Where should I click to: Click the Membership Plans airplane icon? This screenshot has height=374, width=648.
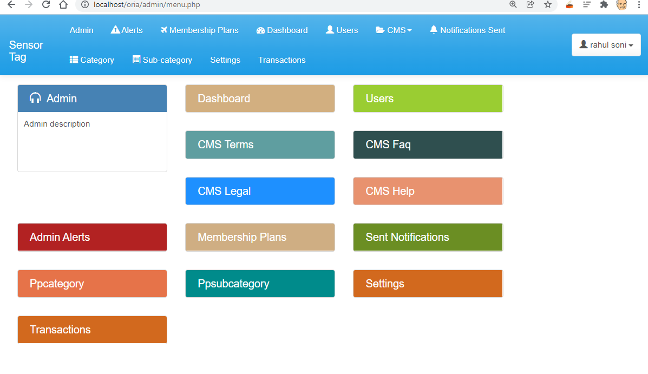pyautogui.click(x=164, y=30)
